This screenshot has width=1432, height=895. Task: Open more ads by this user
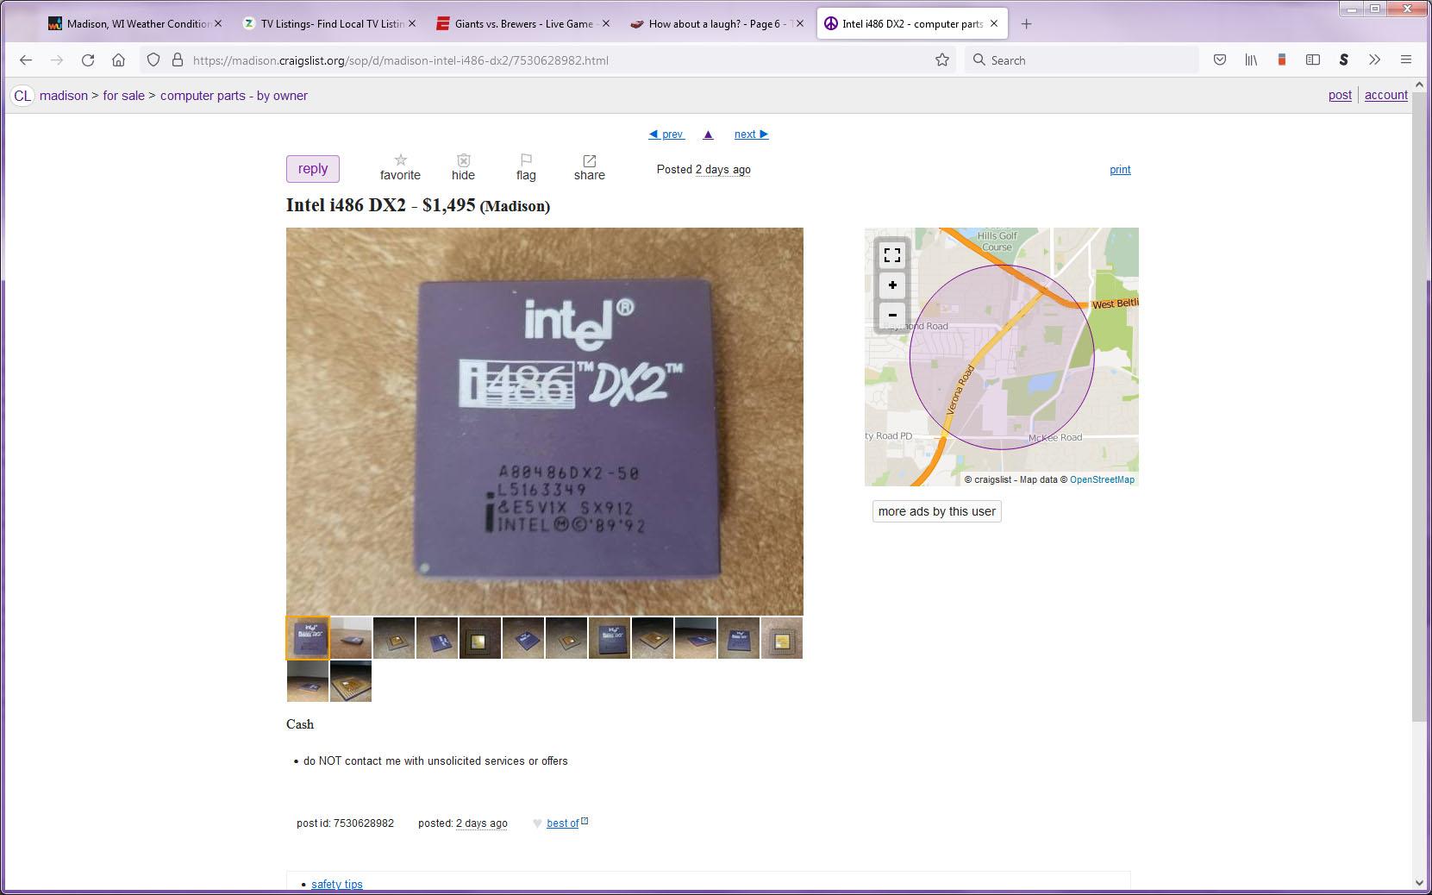click(x=936, y=511)
